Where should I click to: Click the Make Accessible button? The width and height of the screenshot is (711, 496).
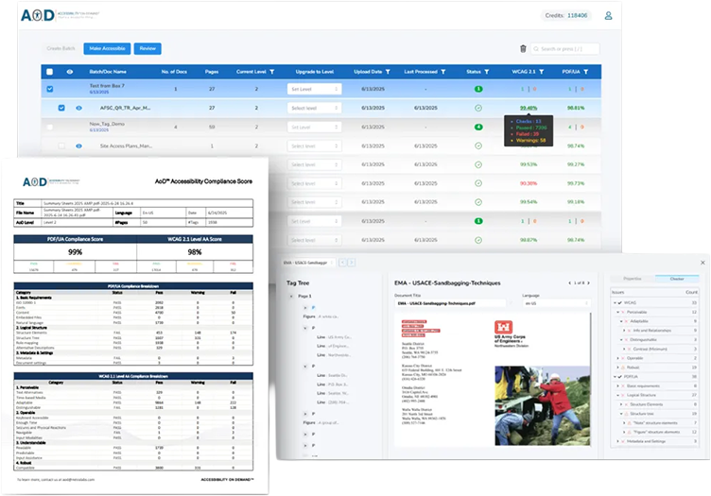click(x=107, y=48)
